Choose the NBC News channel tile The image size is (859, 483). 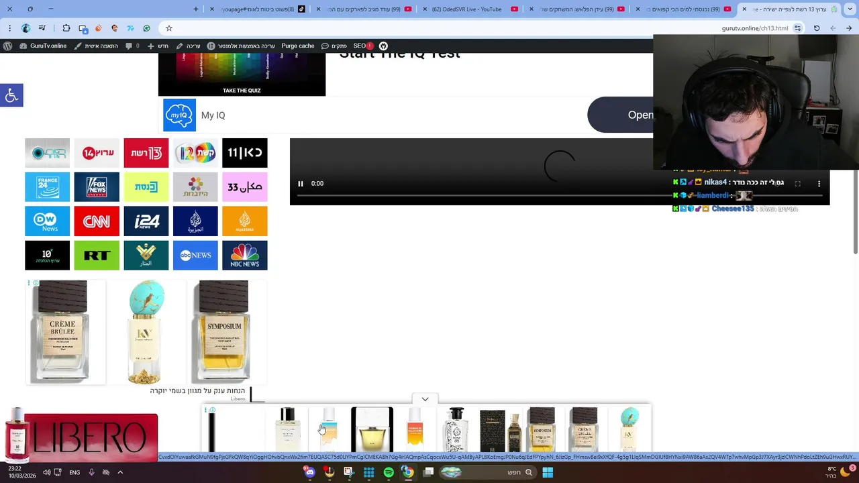[x=244, y=256]
